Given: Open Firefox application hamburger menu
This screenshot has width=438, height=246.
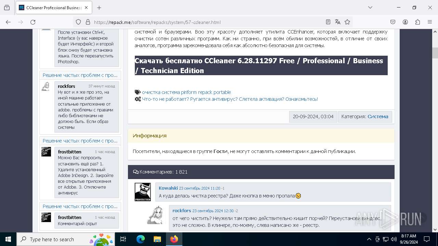Looking at the screenshot, I should (x=430, y=22).
